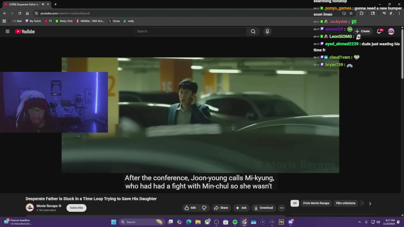Viewport: 404px width, 227px height.
Task: Open taskbar volume control
Action: (x=378, y=222)
